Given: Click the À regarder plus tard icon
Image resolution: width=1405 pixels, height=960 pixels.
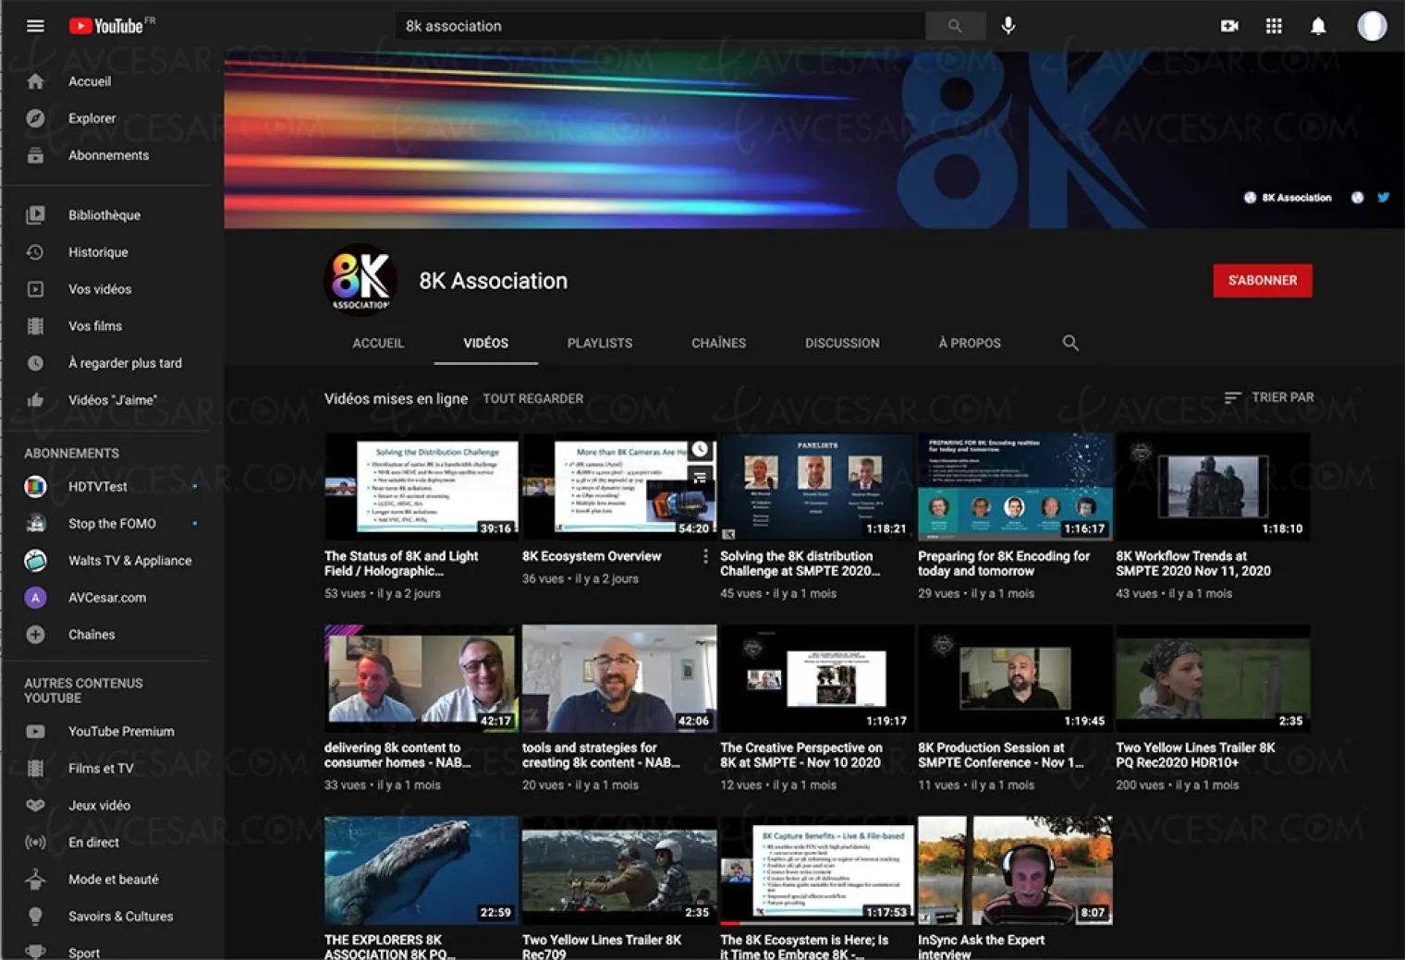Looking at the screenshot, I should (x=35, y=363).
